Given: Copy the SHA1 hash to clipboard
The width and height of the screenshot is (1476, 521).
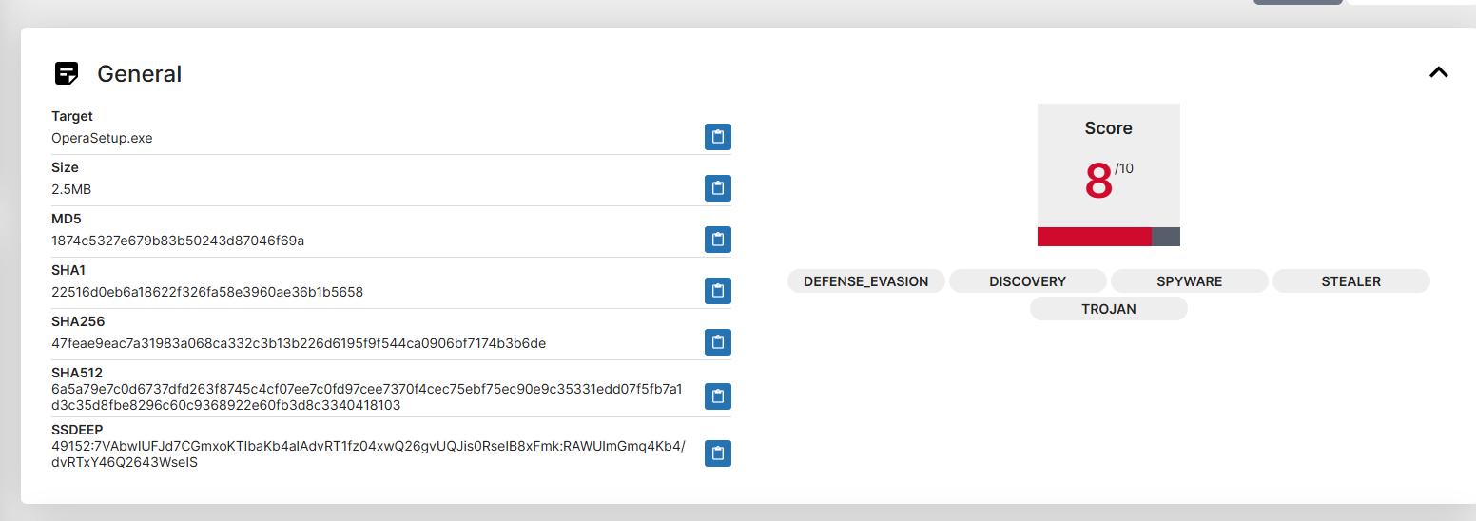Looking at the screenshot, I should [718, 291].
